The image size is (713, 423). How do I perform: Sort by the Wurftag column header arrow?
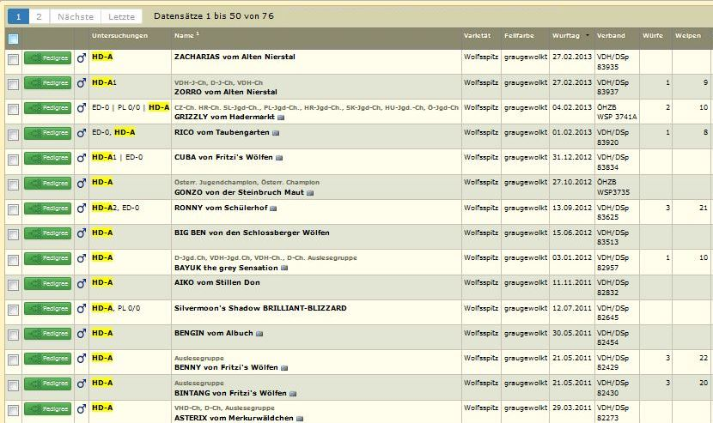(588, 36)
